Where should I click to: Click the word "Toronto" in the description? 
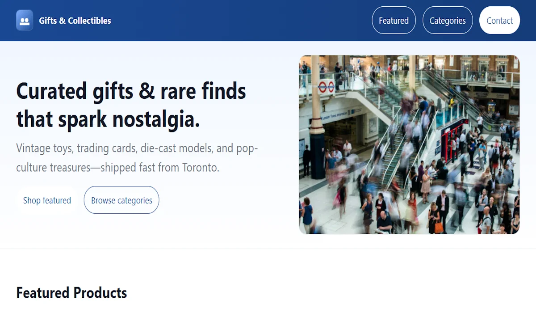click(201, 168)
